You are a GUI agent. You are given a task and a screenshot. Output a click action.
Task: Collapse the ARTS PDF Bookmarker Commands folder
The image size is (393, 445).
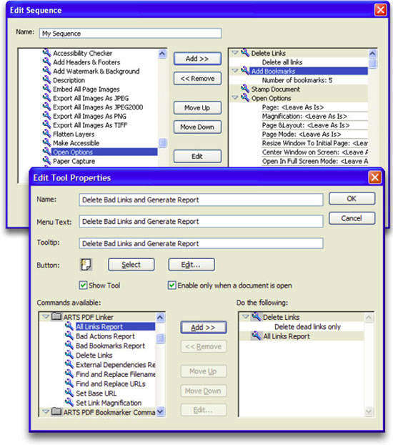pos(45,411)
